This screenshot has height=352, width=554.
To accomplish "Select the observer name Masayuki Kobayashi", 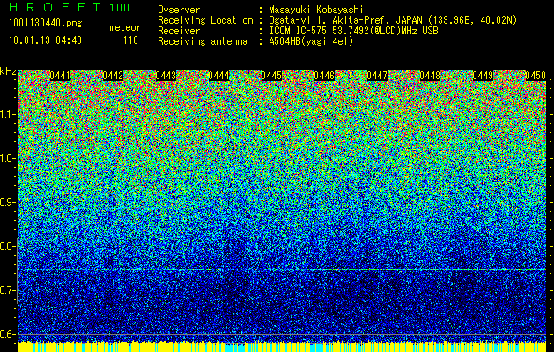I will [316, 10].
